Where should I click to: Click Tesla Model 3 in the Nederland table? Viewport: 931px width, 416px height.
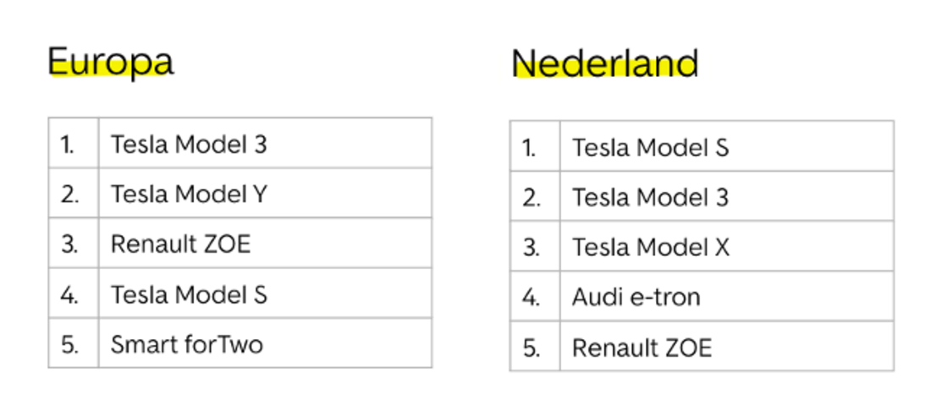[650, 198]
